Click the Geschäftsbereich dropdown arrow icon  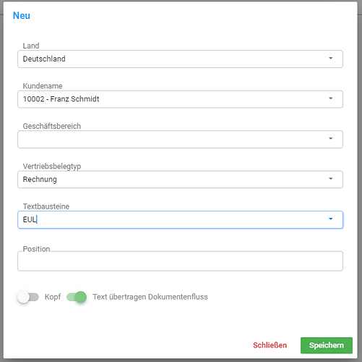(x=331, y=138)
